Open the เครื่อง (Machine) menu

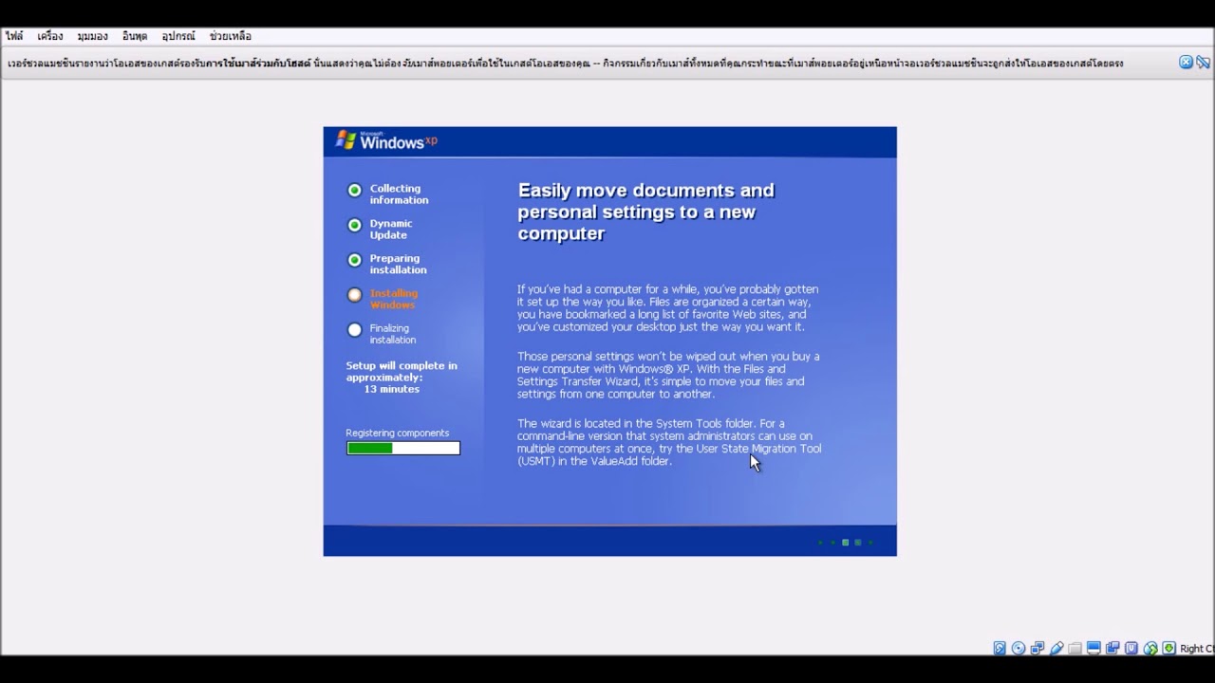pos(50,36)
